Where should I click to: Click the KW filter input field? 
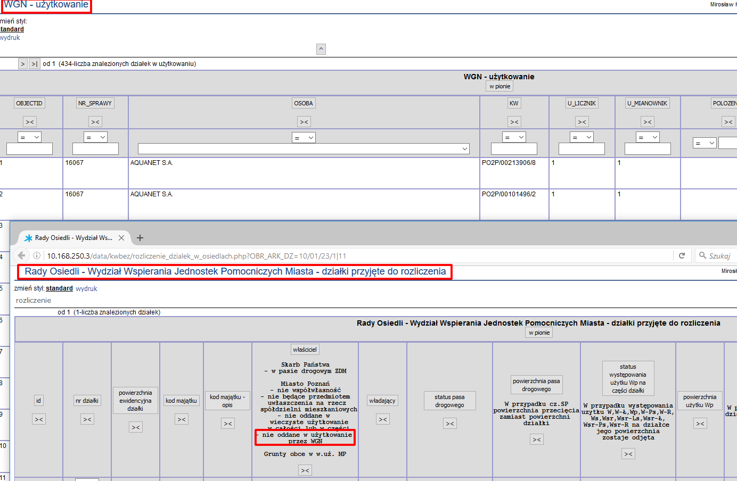click(x=514, y=149)
